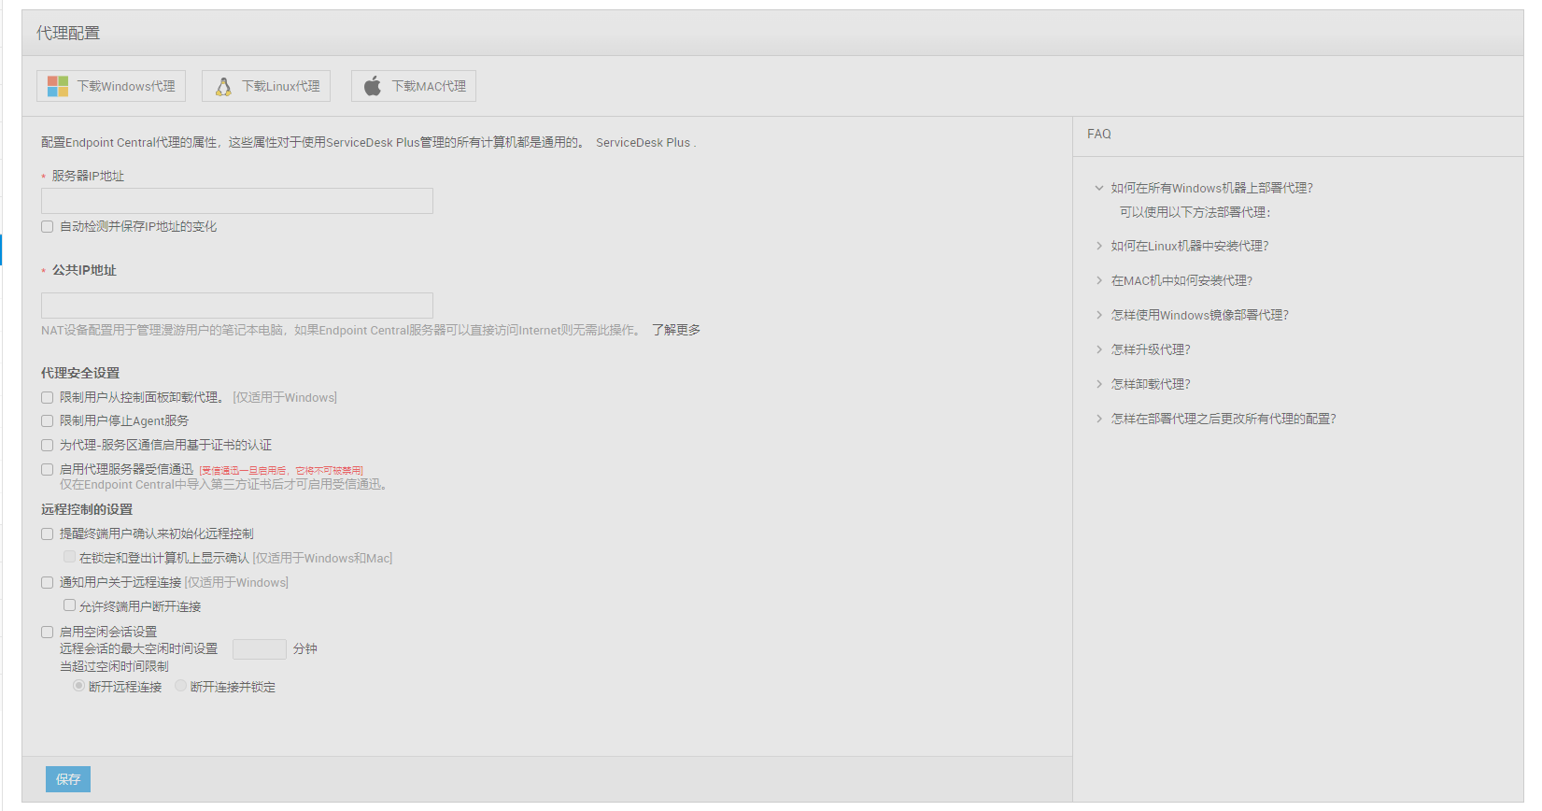Toggle the idle session settings checkbox
The image size is (1542, 811).
(x=48, y=633)
